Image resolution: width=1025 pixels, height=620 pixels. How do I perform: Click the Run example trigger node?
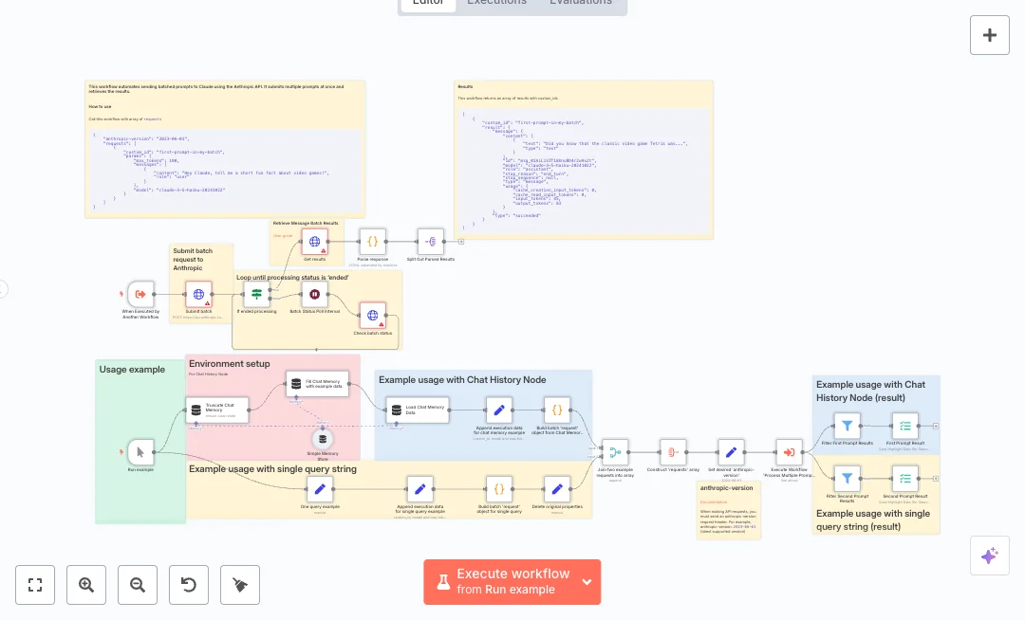(140, 452)
